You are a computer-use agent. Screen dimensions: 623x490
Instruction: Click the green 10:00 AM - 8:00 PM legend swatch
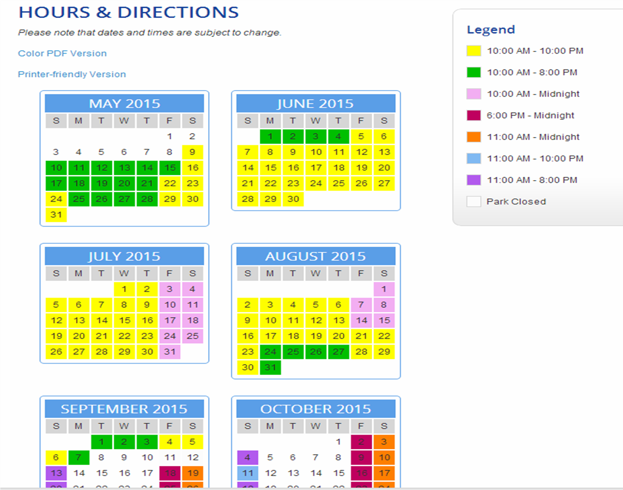point(474,72)
